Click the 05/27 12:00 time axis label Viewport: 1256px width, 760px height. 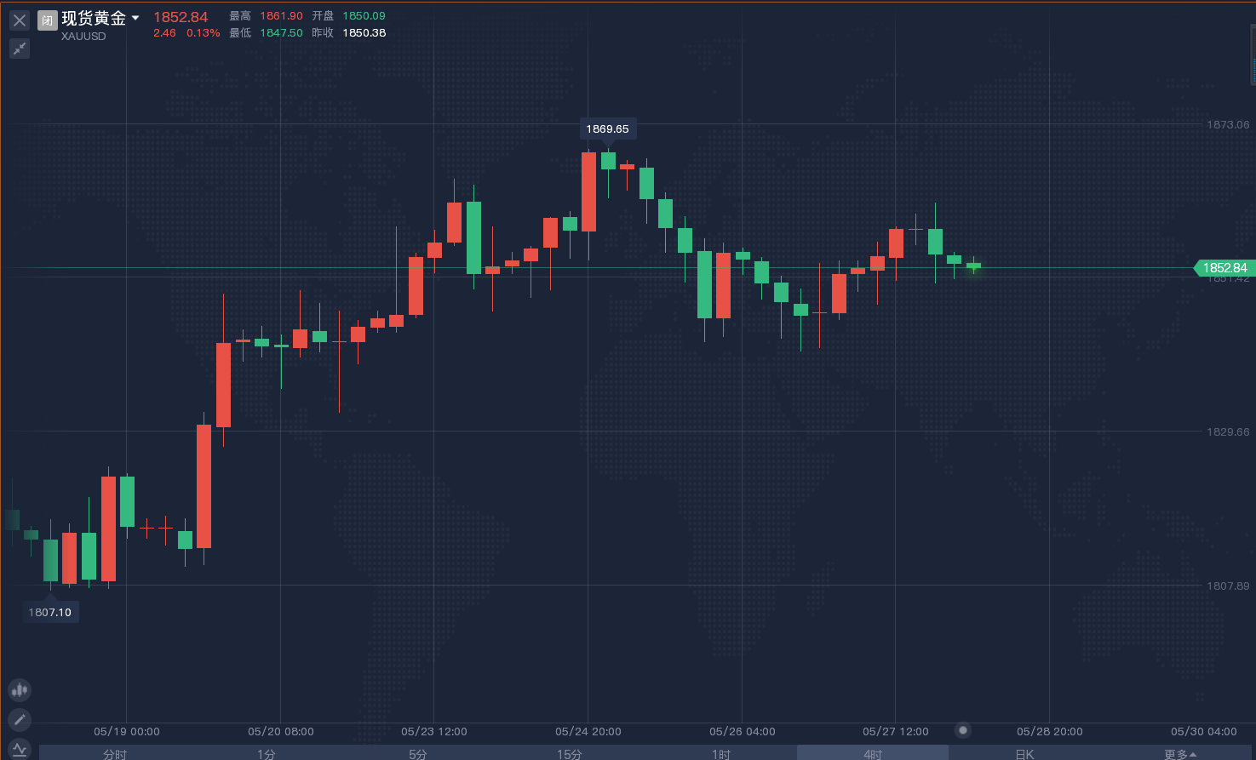[896, 732]
